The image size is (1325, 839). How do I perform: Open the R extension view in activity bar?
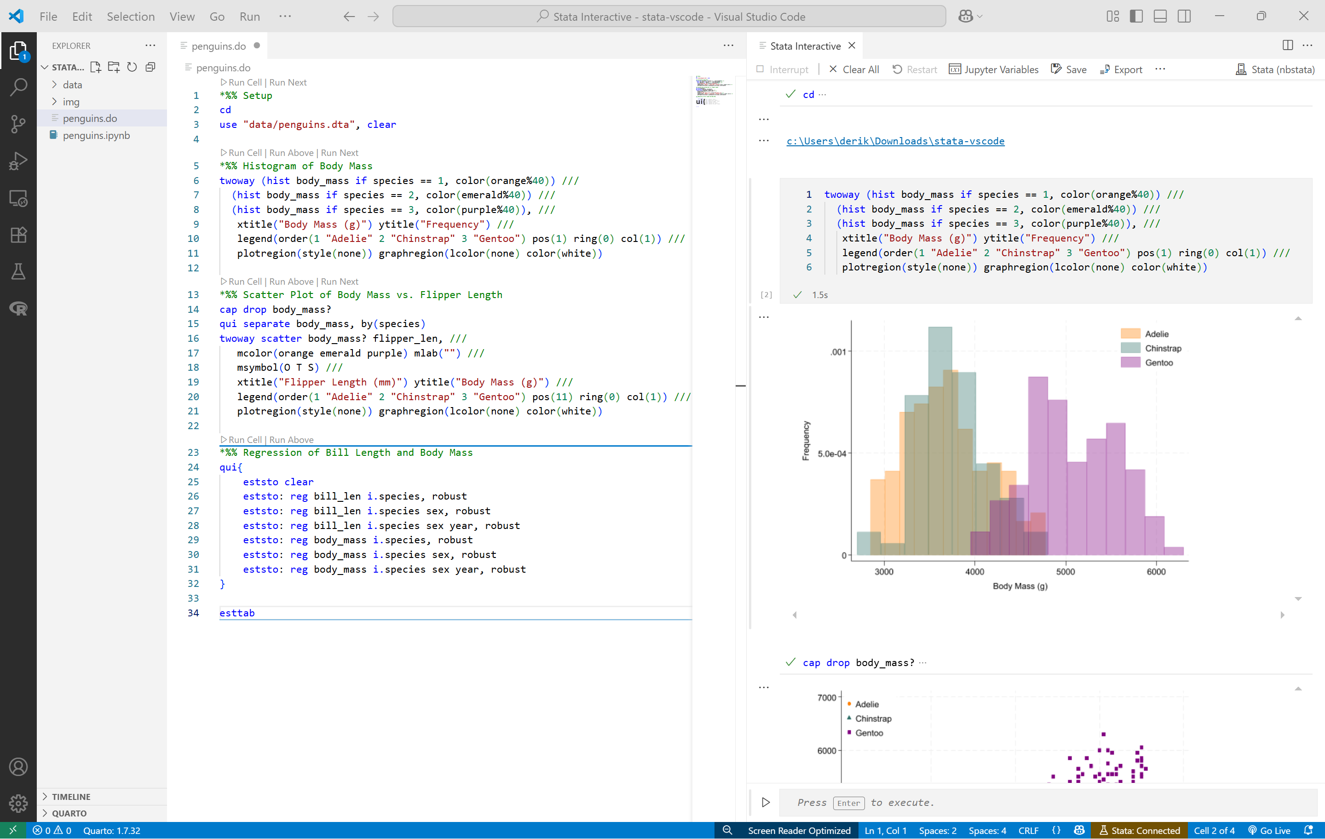tap(18, 309)
